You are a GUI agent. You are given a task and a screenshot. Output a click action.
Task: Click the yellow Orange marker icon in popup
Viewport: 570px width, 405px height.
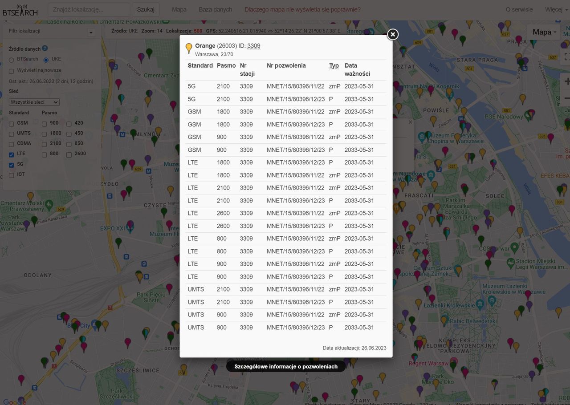point(189,48)
